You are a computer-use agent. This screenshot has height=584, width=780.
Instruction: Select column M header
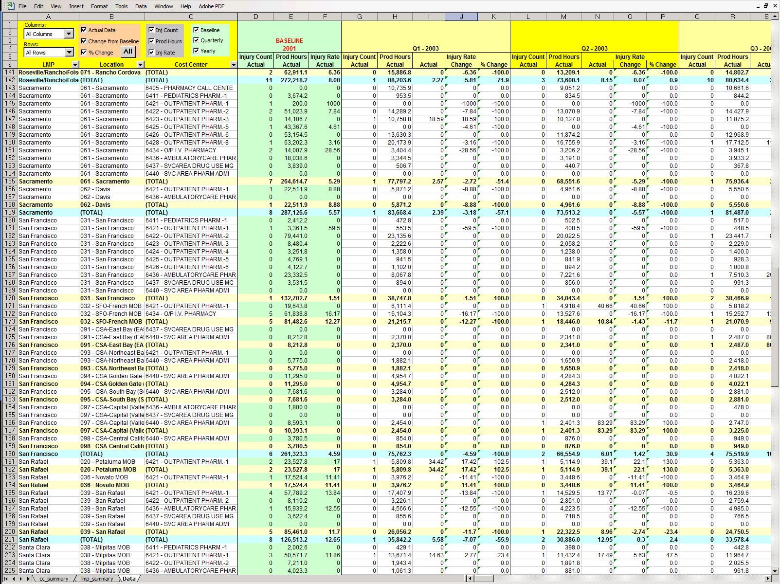pyautogui.click(x=563, y=17)
